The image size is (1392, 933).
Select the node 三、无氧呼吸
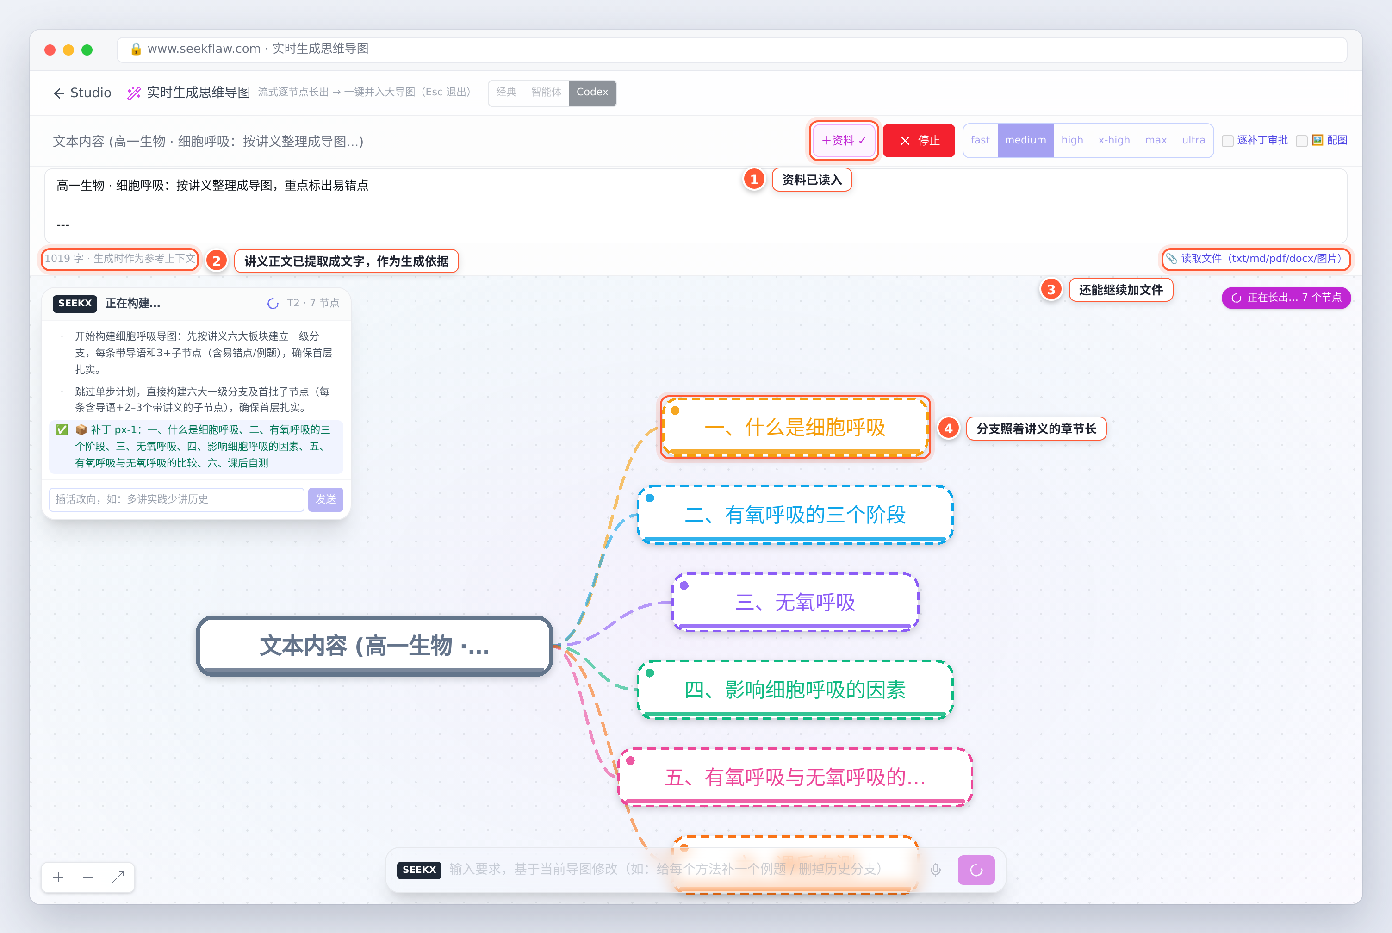pos(795,602)
